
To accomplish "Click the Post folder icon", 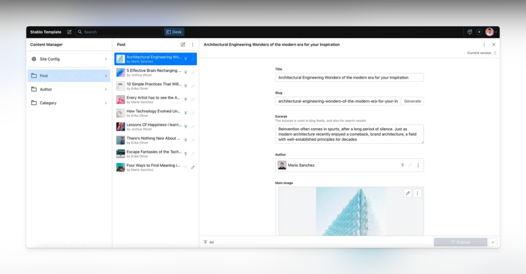I will click(x=34, y=76).
